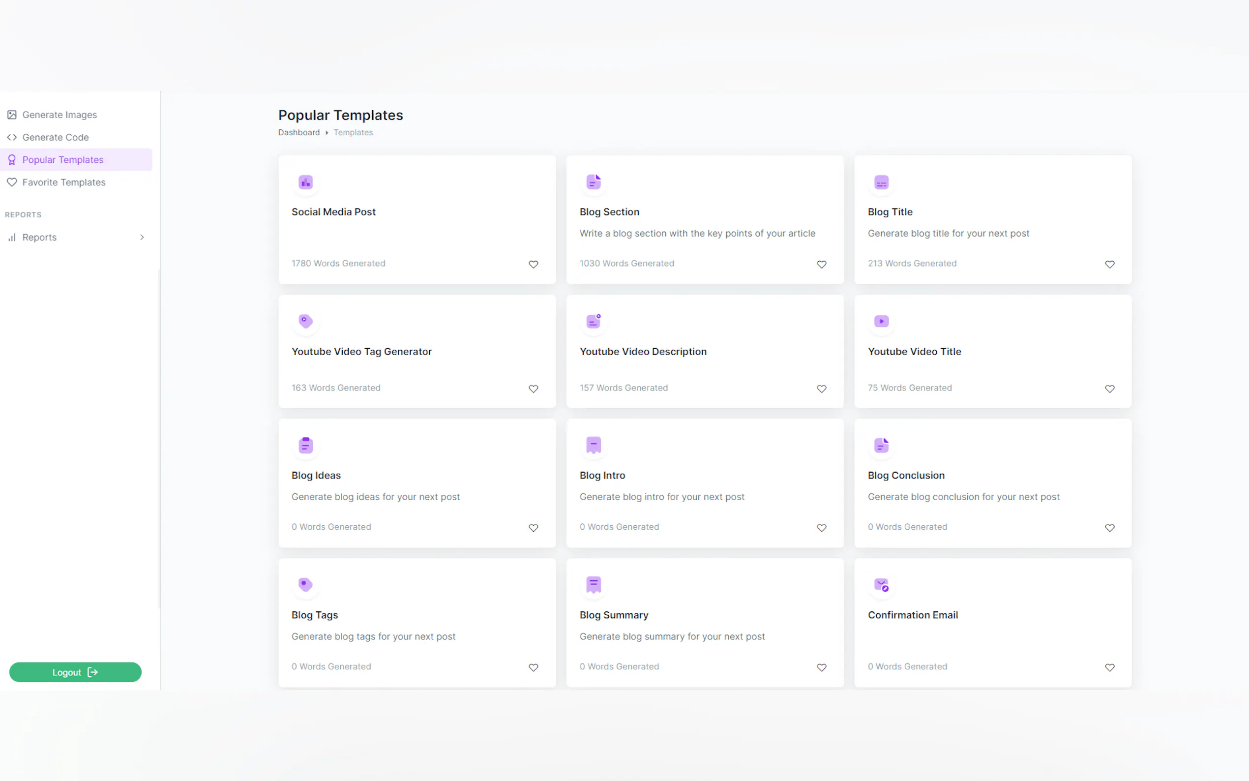Go to Dashboard via the breadcrumb link
The height and width of the screenshot is (781, 1249).
click(x=299, y=133)
